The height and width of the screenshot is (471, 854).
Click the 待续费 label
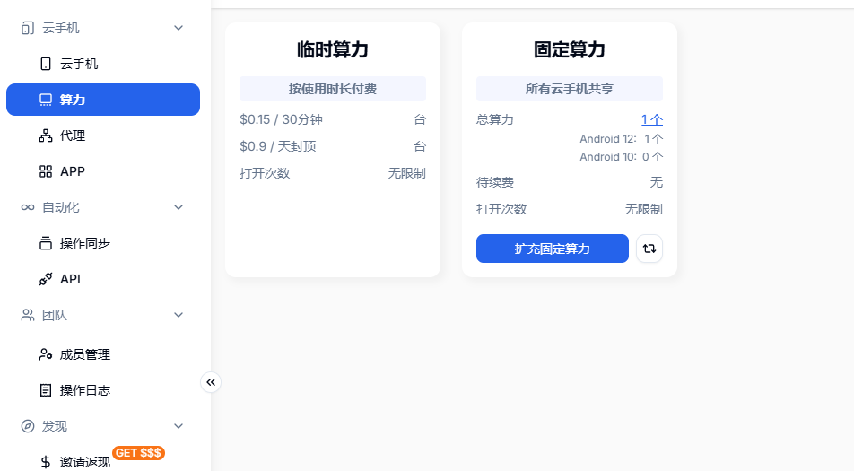[x=495, y=182]
